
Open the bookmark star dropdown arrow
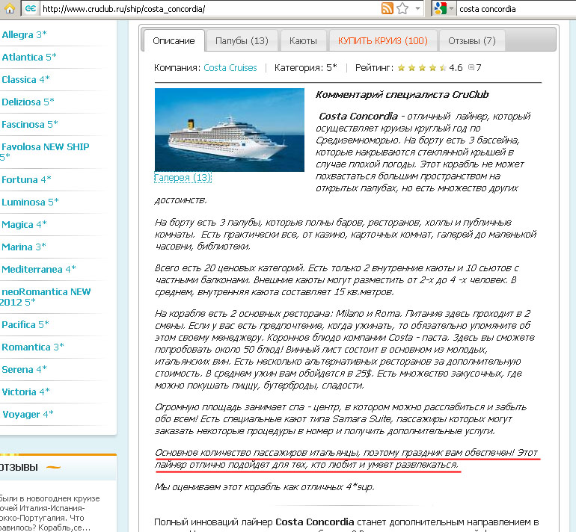pos(415,8)
